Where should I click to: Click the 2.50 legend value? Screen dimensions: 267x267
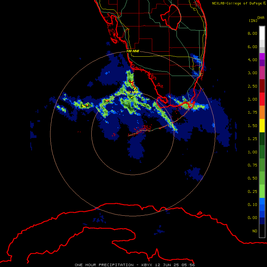(x=252, y=86)
